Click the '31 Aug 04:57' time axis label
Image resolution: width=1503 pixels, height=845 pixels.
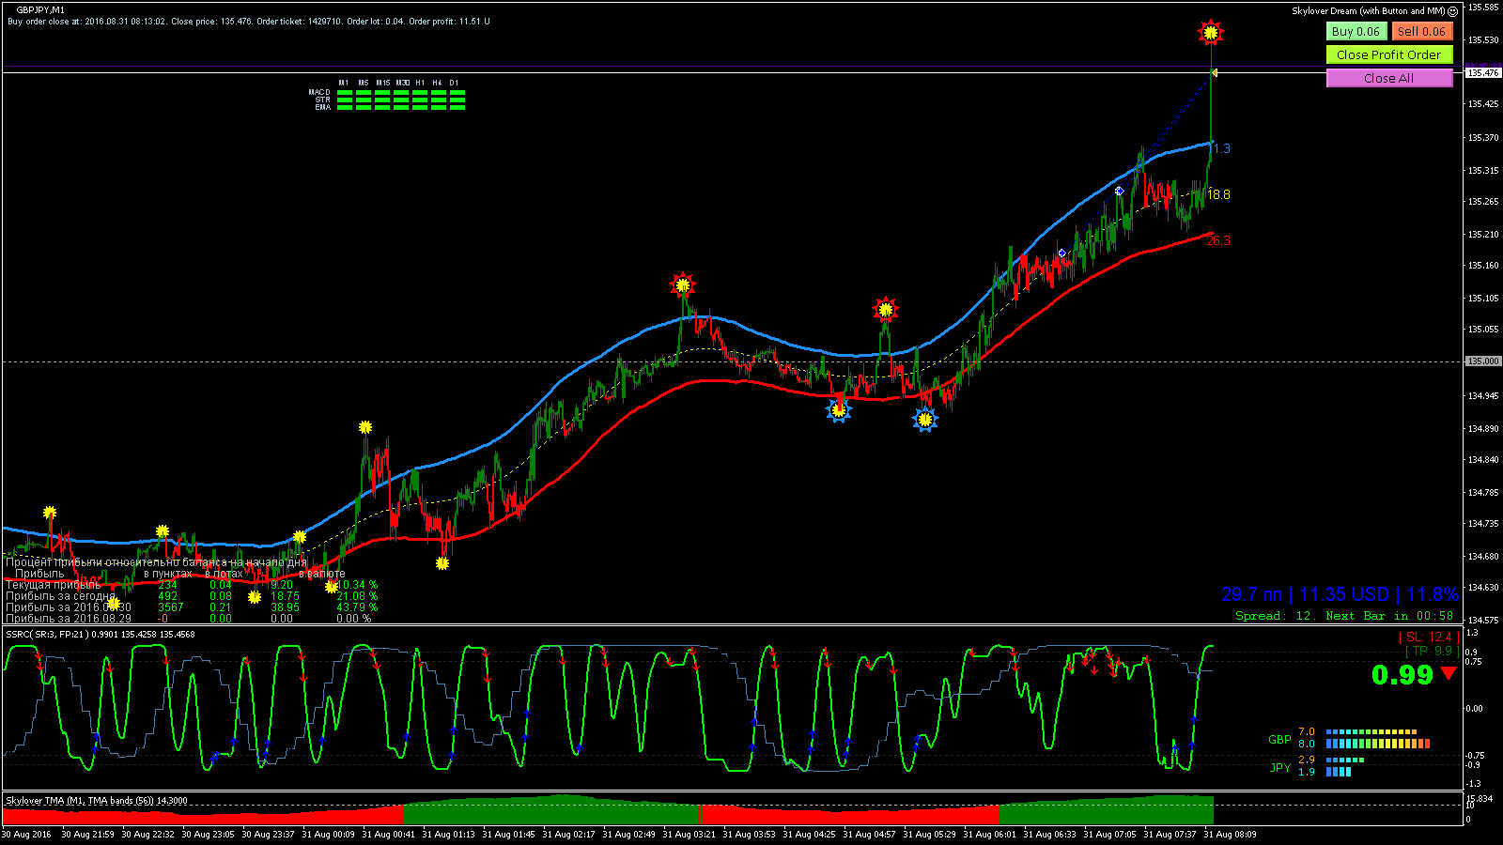click(x=869, y=834)
